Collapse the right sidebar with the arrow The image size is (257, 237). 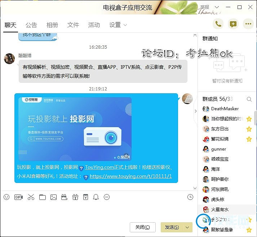(x=195, y=111)
